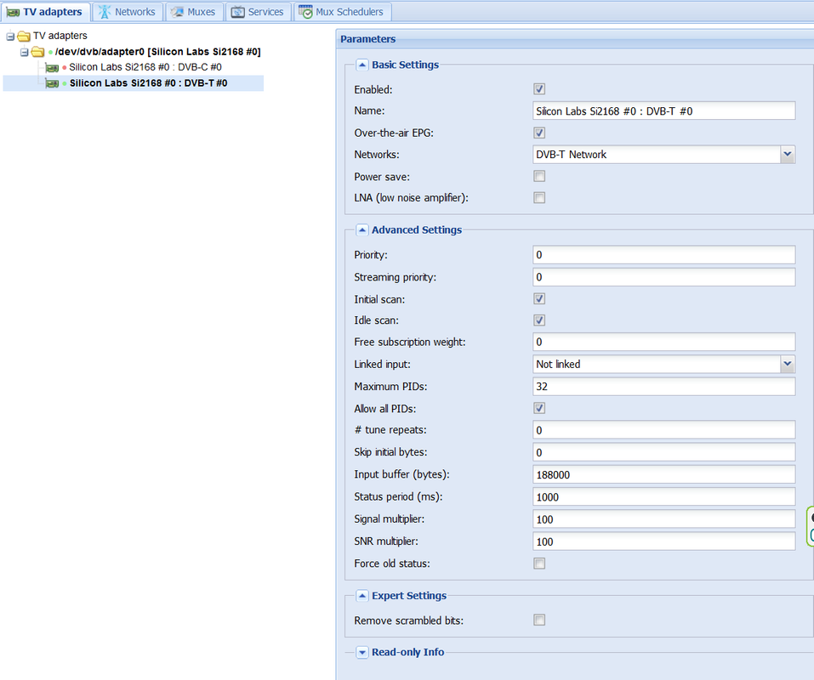Click the /dev/dvb/adapter0 folder icon
The height and width of the screenshot is (680, 814).
click(x=37, y=52)
